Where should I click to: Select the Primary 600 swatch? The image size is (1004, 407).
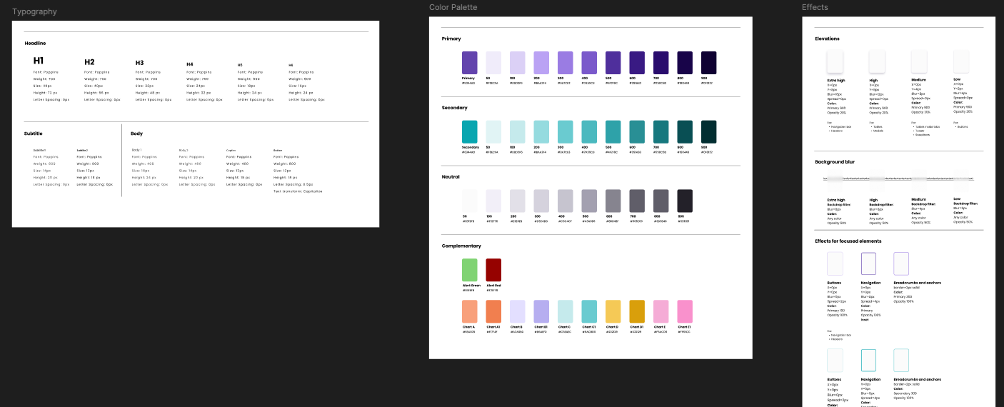pyautogui.click(x=637, y=63)
